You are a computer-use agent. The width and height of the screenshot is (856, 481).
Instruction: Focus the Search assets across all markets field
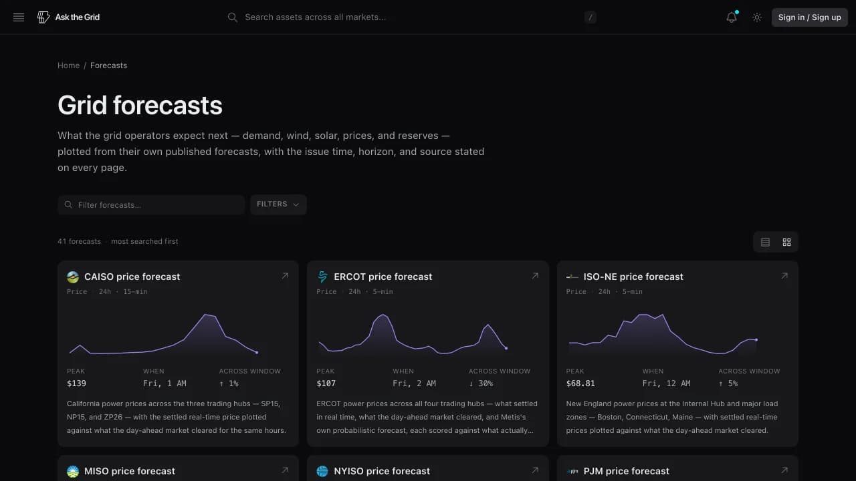pos(411,17)
